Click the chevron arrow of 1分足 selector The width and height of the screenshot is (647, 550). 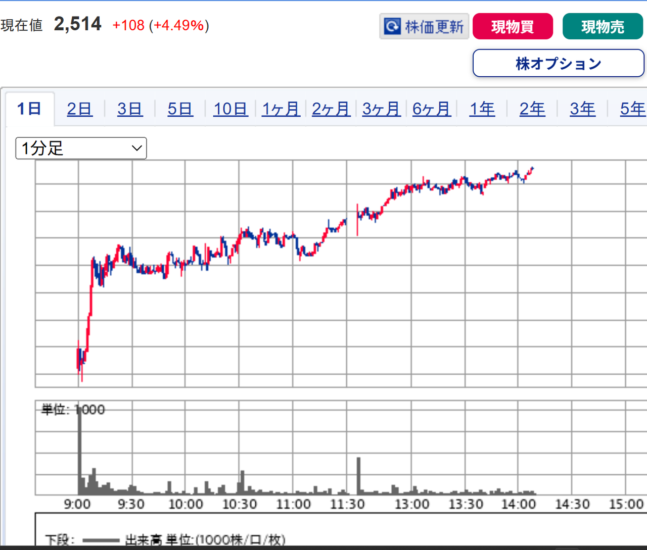click(x=136, y=148)
